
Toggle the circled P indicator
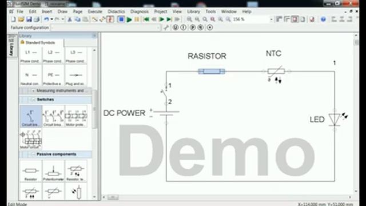click(x=193, y=27)
